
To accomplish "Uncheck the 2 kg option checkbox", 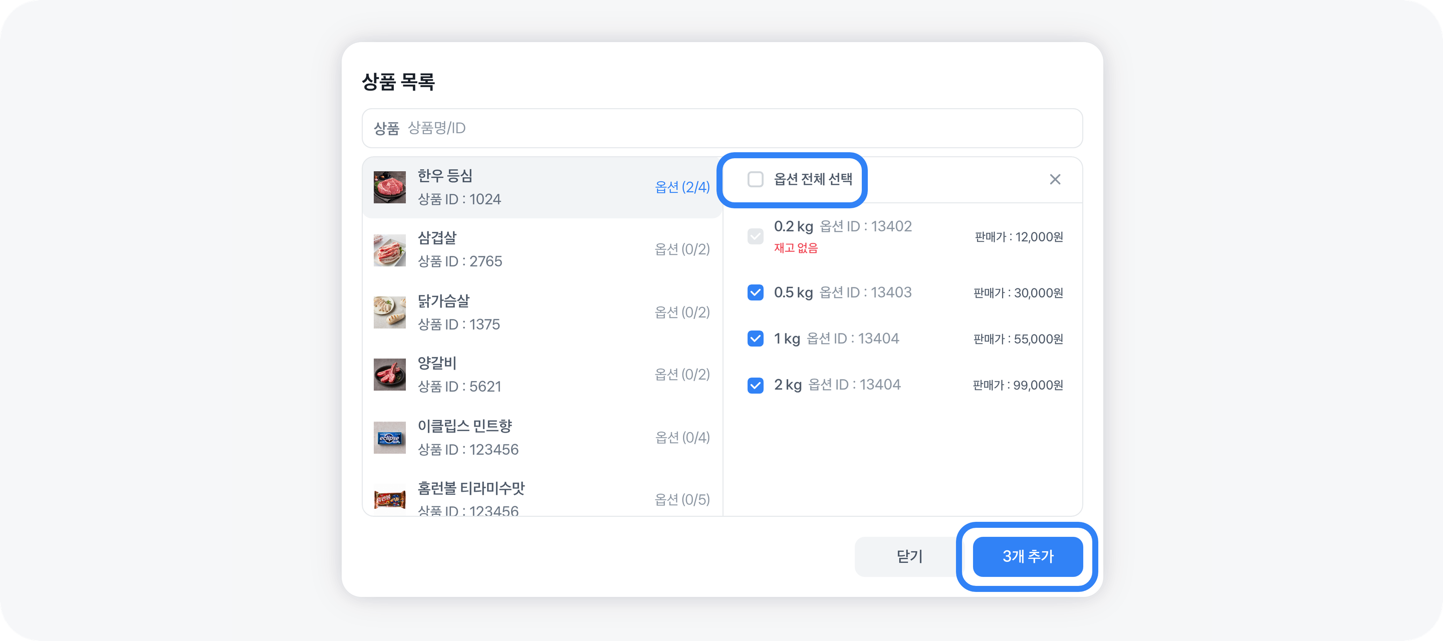I will [755, 385].
